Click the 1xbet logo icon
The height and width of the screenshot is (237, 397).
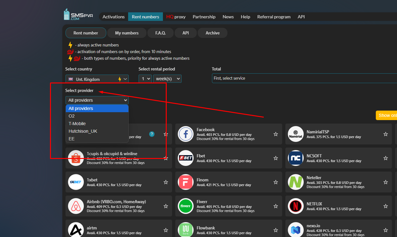(76, 182)
